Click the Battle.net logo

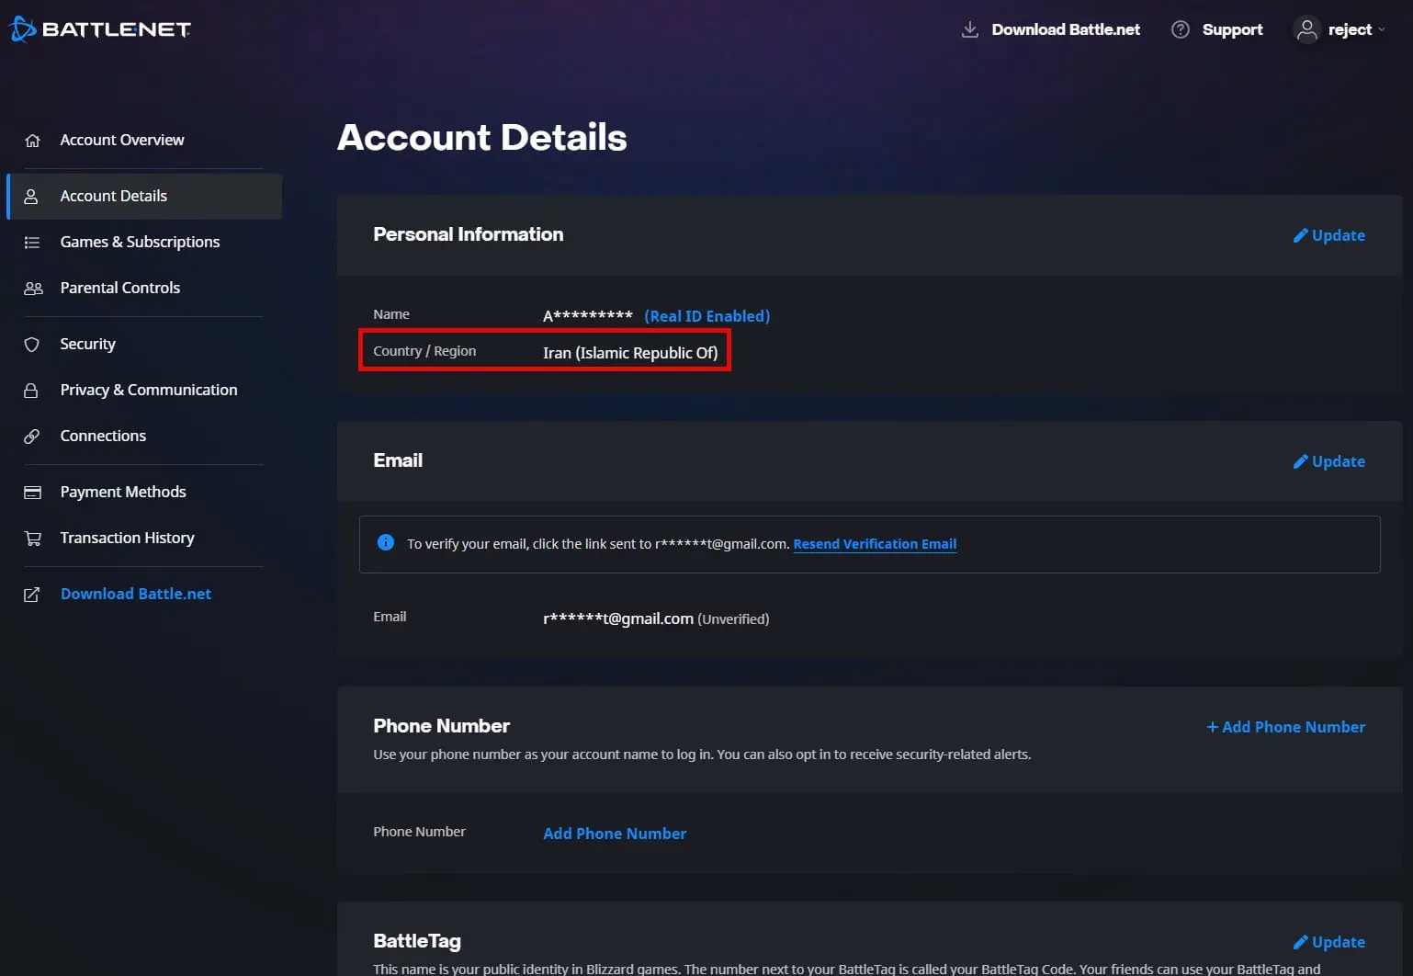pyautogui.click(x=100, y=29)
